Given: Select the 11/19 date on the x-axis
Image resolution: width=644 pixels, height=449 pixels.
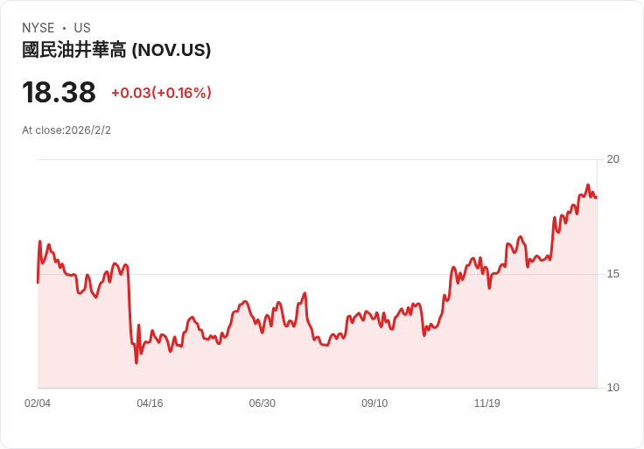Looking at the screenshot, I should tap(486, 403).
